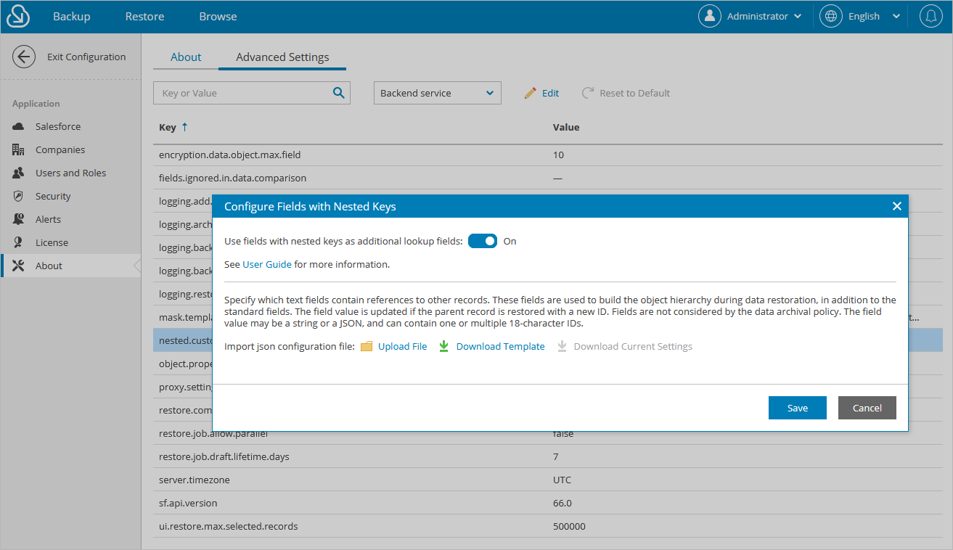953x550 pixels.
Task: Open the Restore menu in the top bar
Action: pyautogui.click(x=144, y=15)
